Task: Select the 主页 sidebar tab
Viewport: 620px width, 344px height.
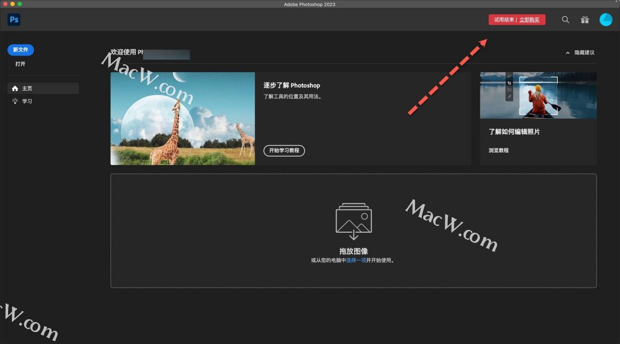Action: (x=43, y=88)
